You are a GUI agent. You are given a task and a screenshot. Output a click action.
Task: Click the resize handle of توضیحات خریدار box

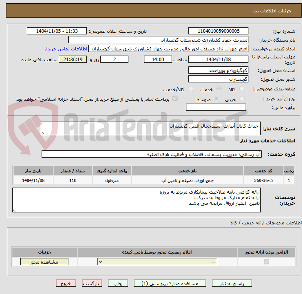coord(14,210)
